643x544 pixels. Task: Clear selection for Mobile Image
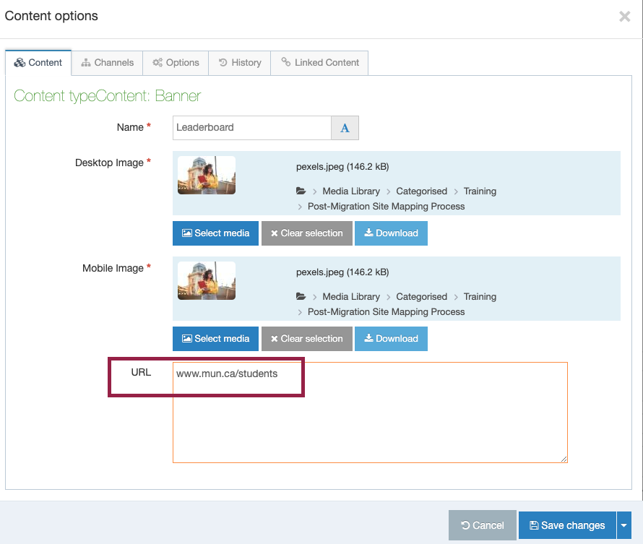click(307, 339)
